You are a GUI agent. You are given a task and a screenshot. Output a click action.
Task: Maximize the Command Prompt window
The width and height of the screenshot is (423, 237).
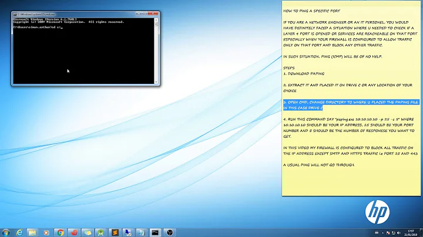[x=145, y=13]
